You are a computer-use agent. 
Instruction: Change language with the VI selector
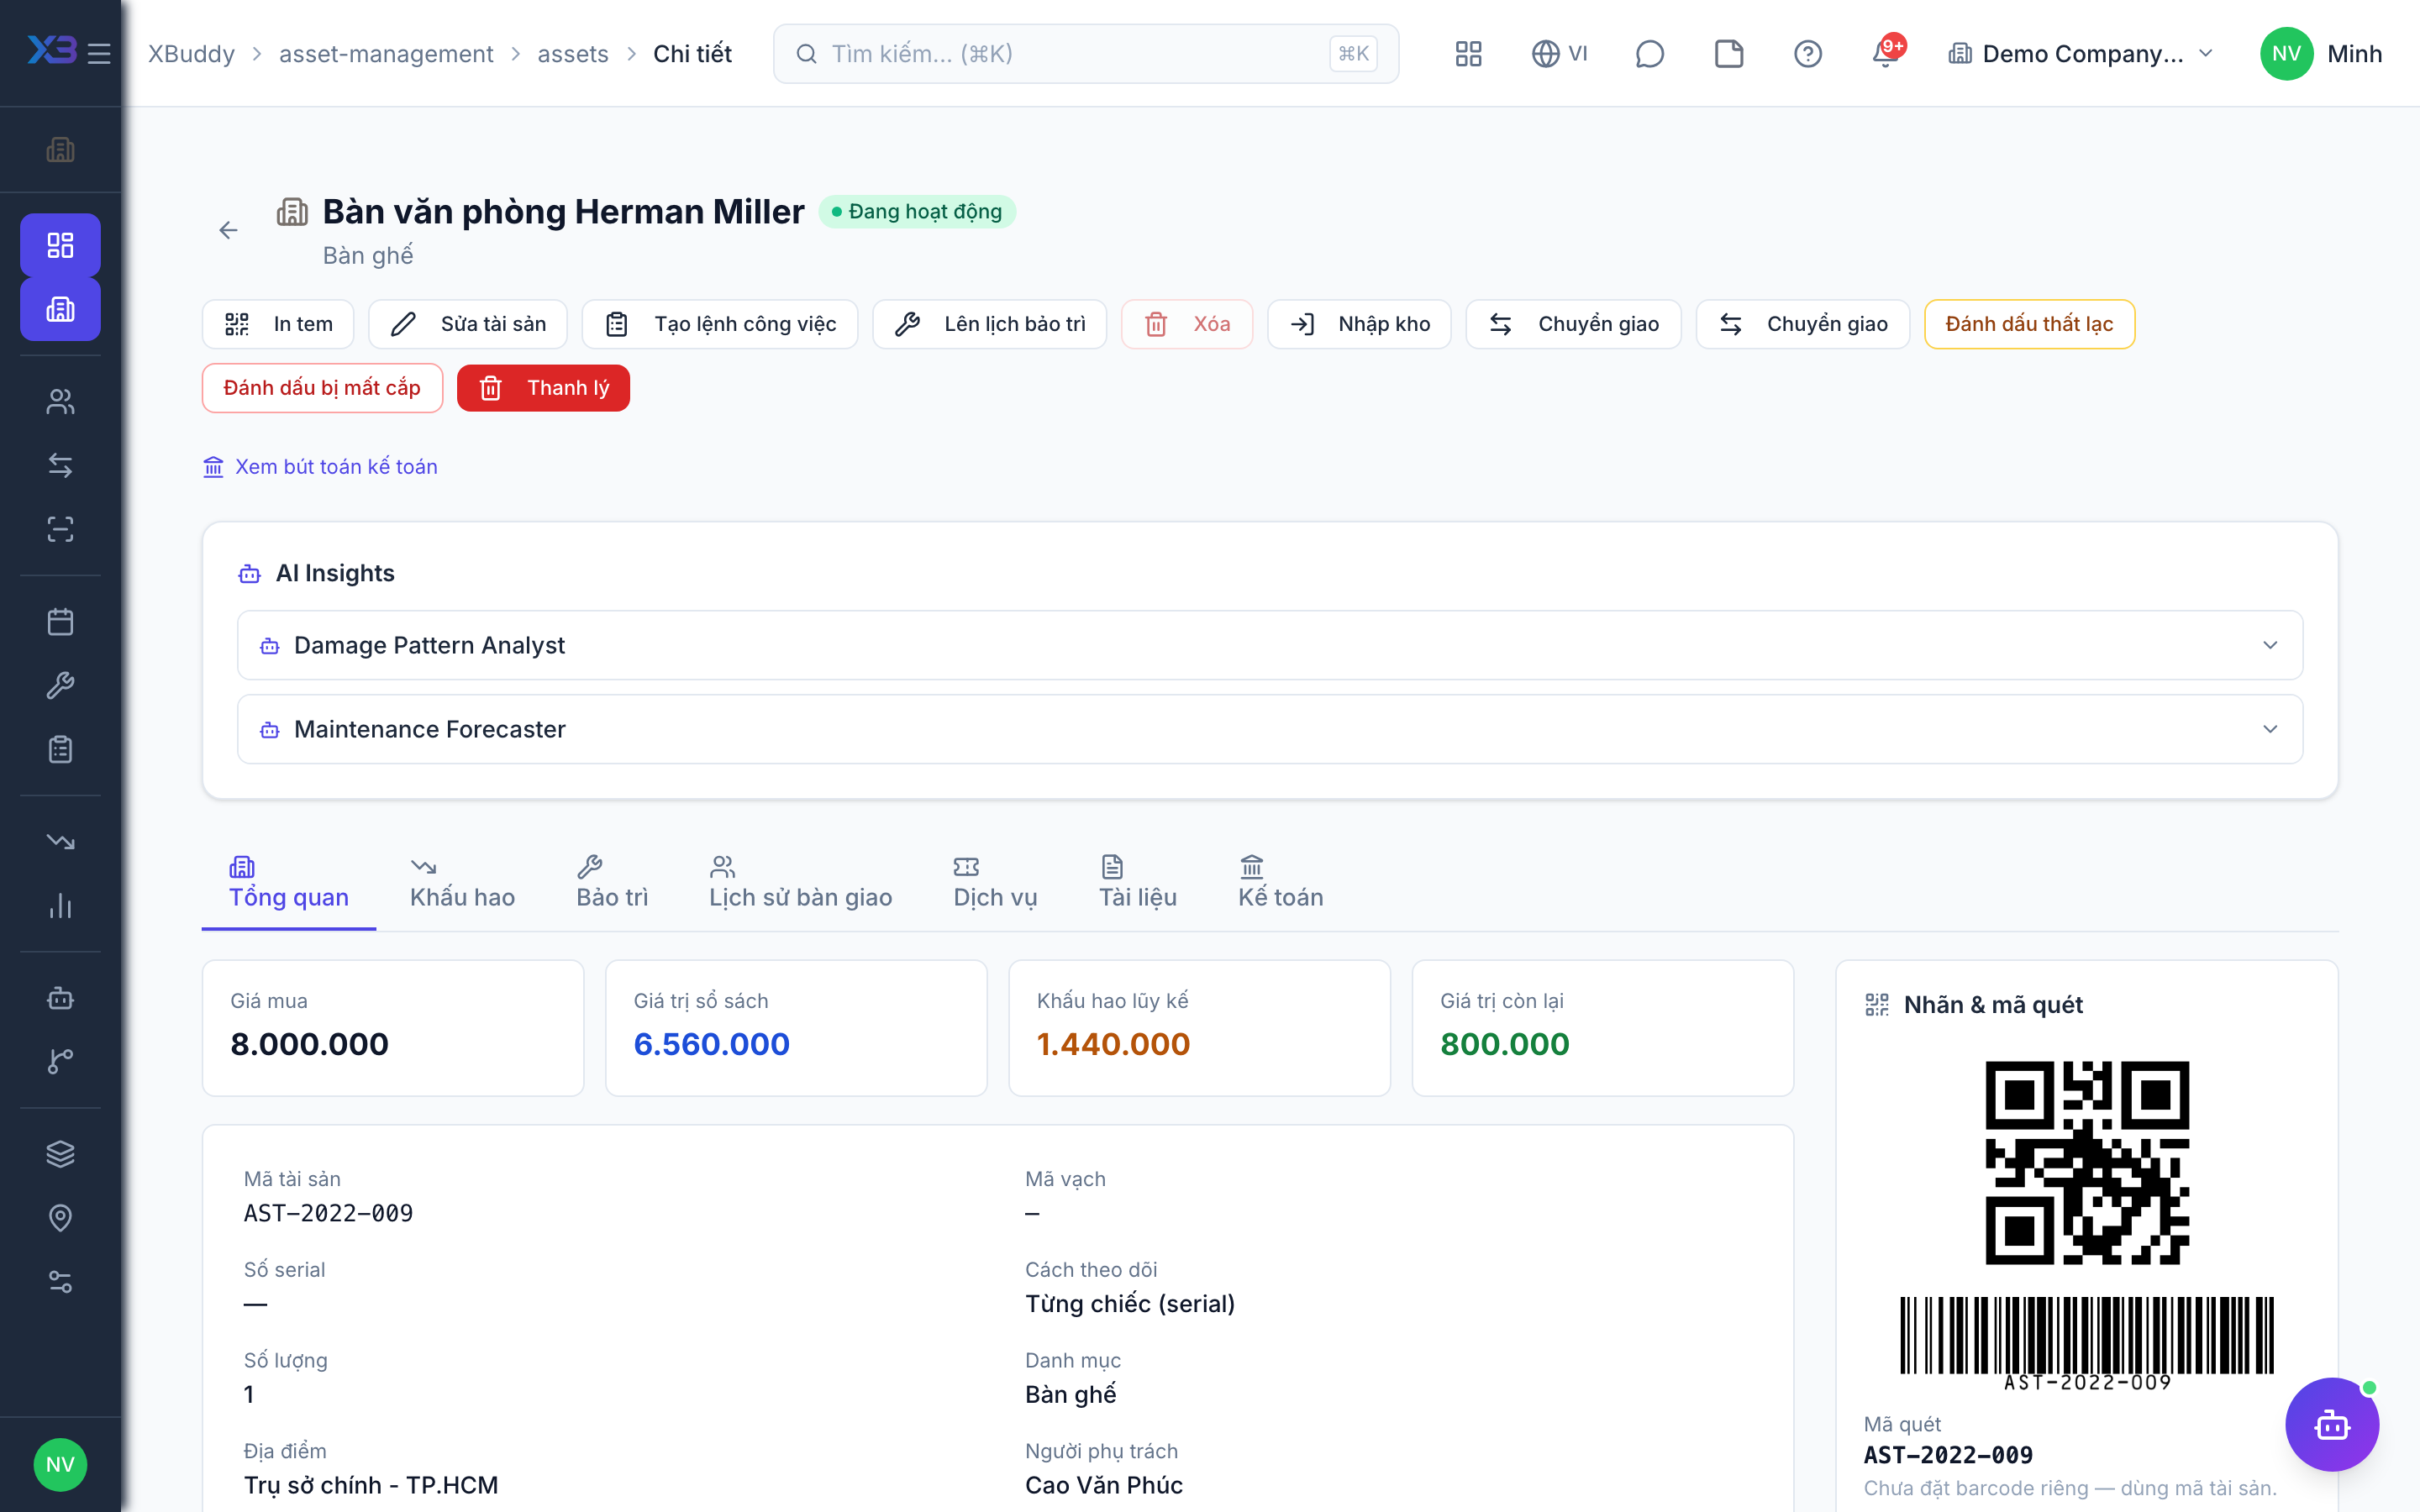(1559, 53)
